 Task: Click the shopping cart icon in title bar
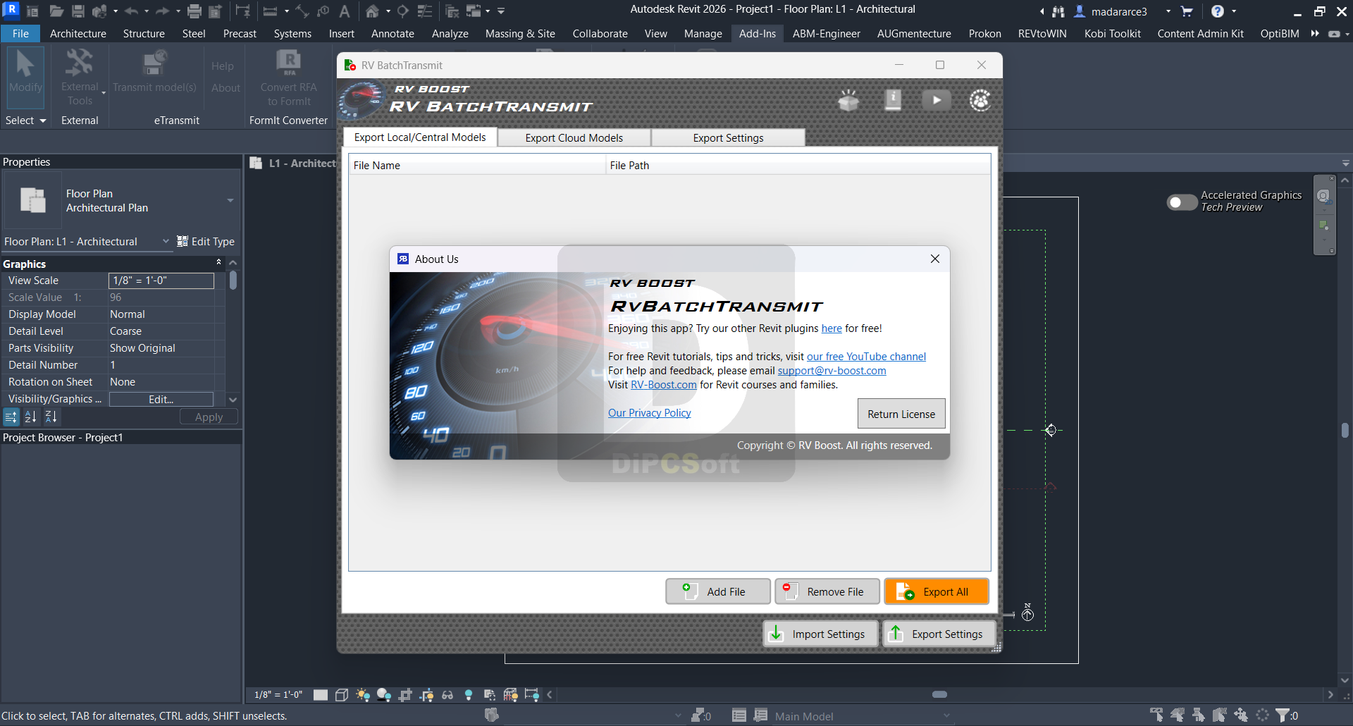click(1187, 11)
